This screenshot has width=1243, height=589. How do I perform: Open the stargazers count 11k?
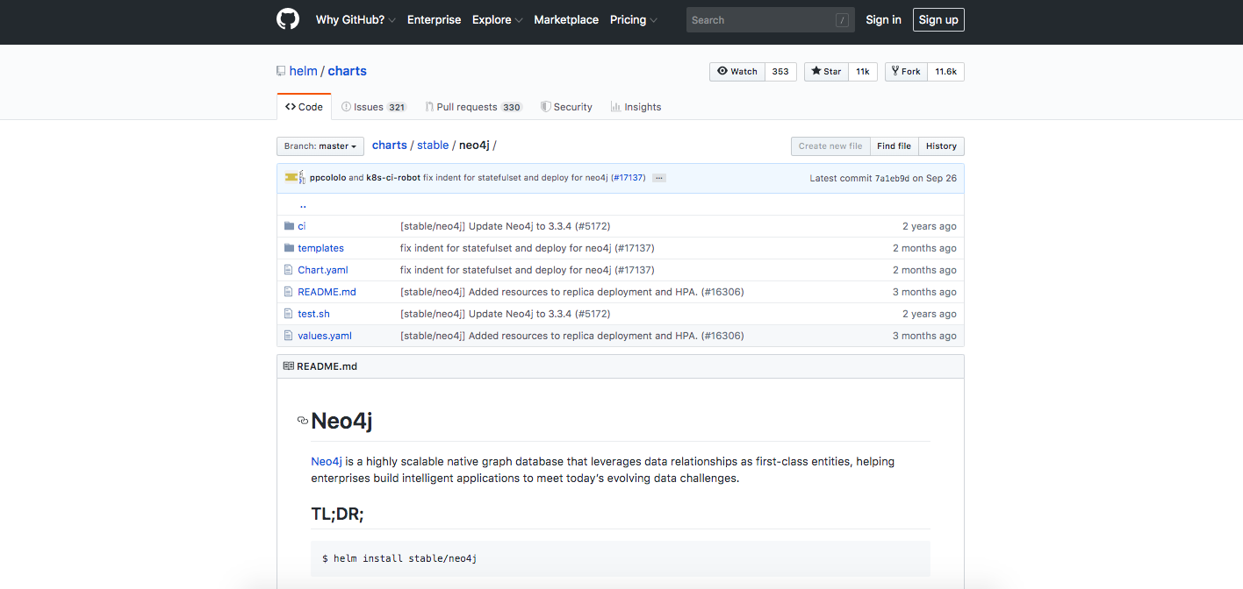tap(863, 72)
